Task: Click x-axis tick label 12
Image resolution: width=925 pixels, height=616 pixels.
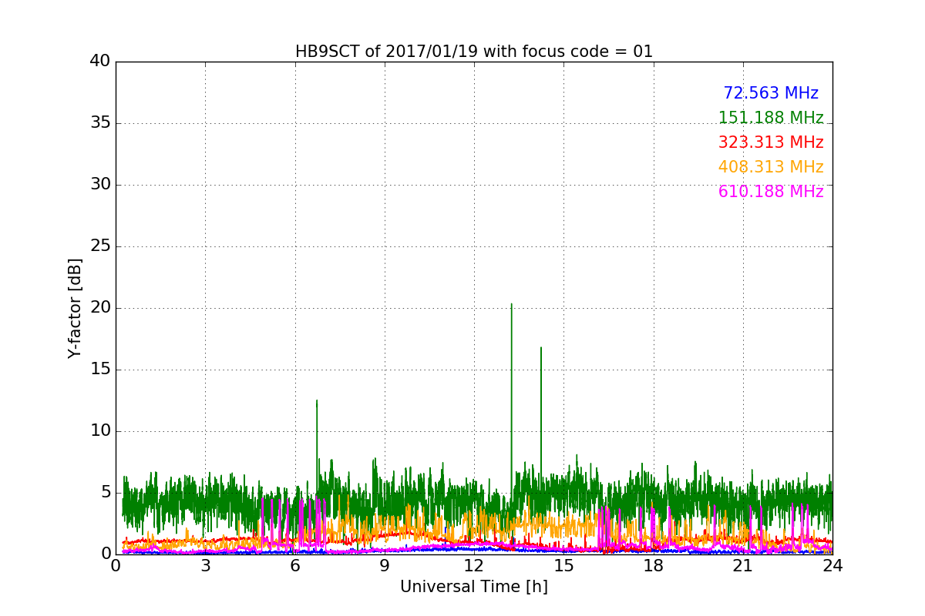Action: 474,566
